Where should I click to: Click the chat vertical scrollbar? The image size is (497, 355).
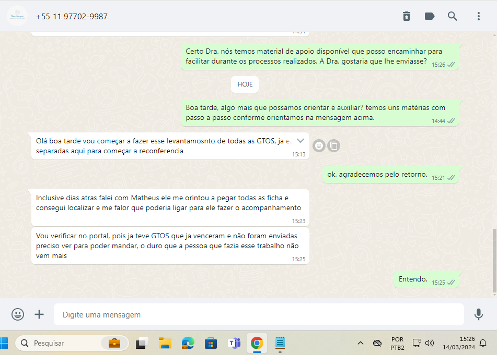coord(494,260)
